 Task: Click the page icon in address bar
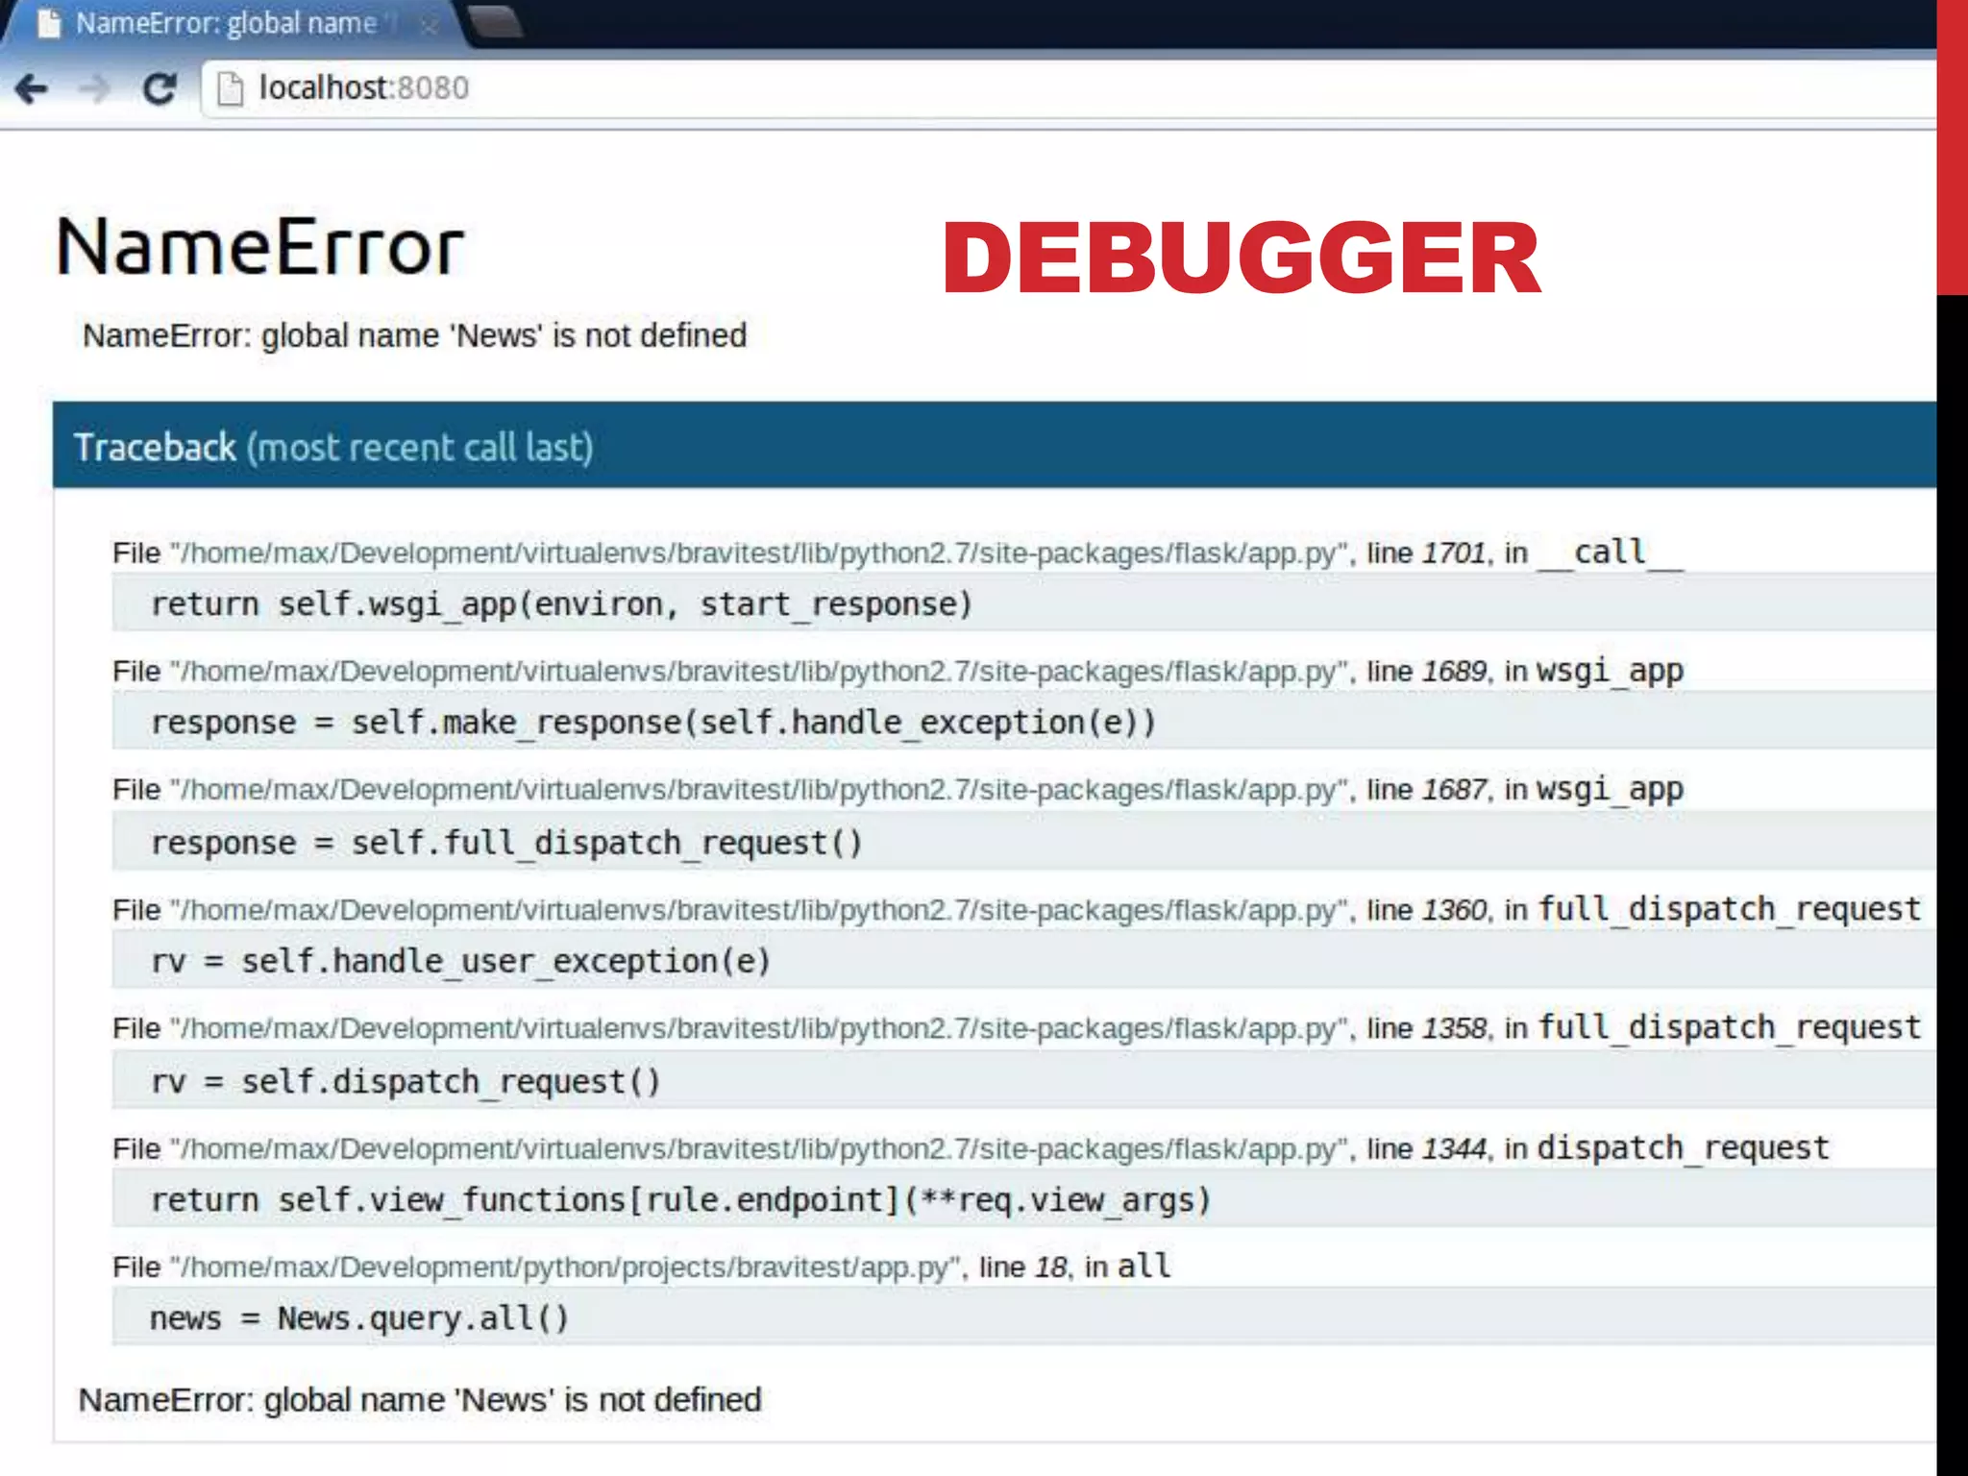[x=231, y=89]
